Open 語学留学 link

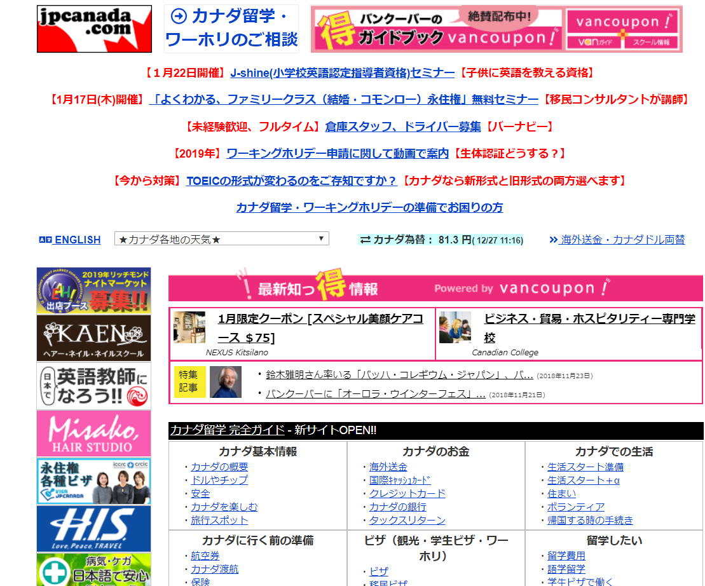click(566, 569)
